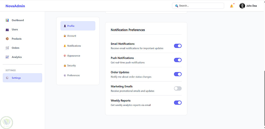Focus the Search input field
This screenshot has height=129, width=265.
click(200, 6)
